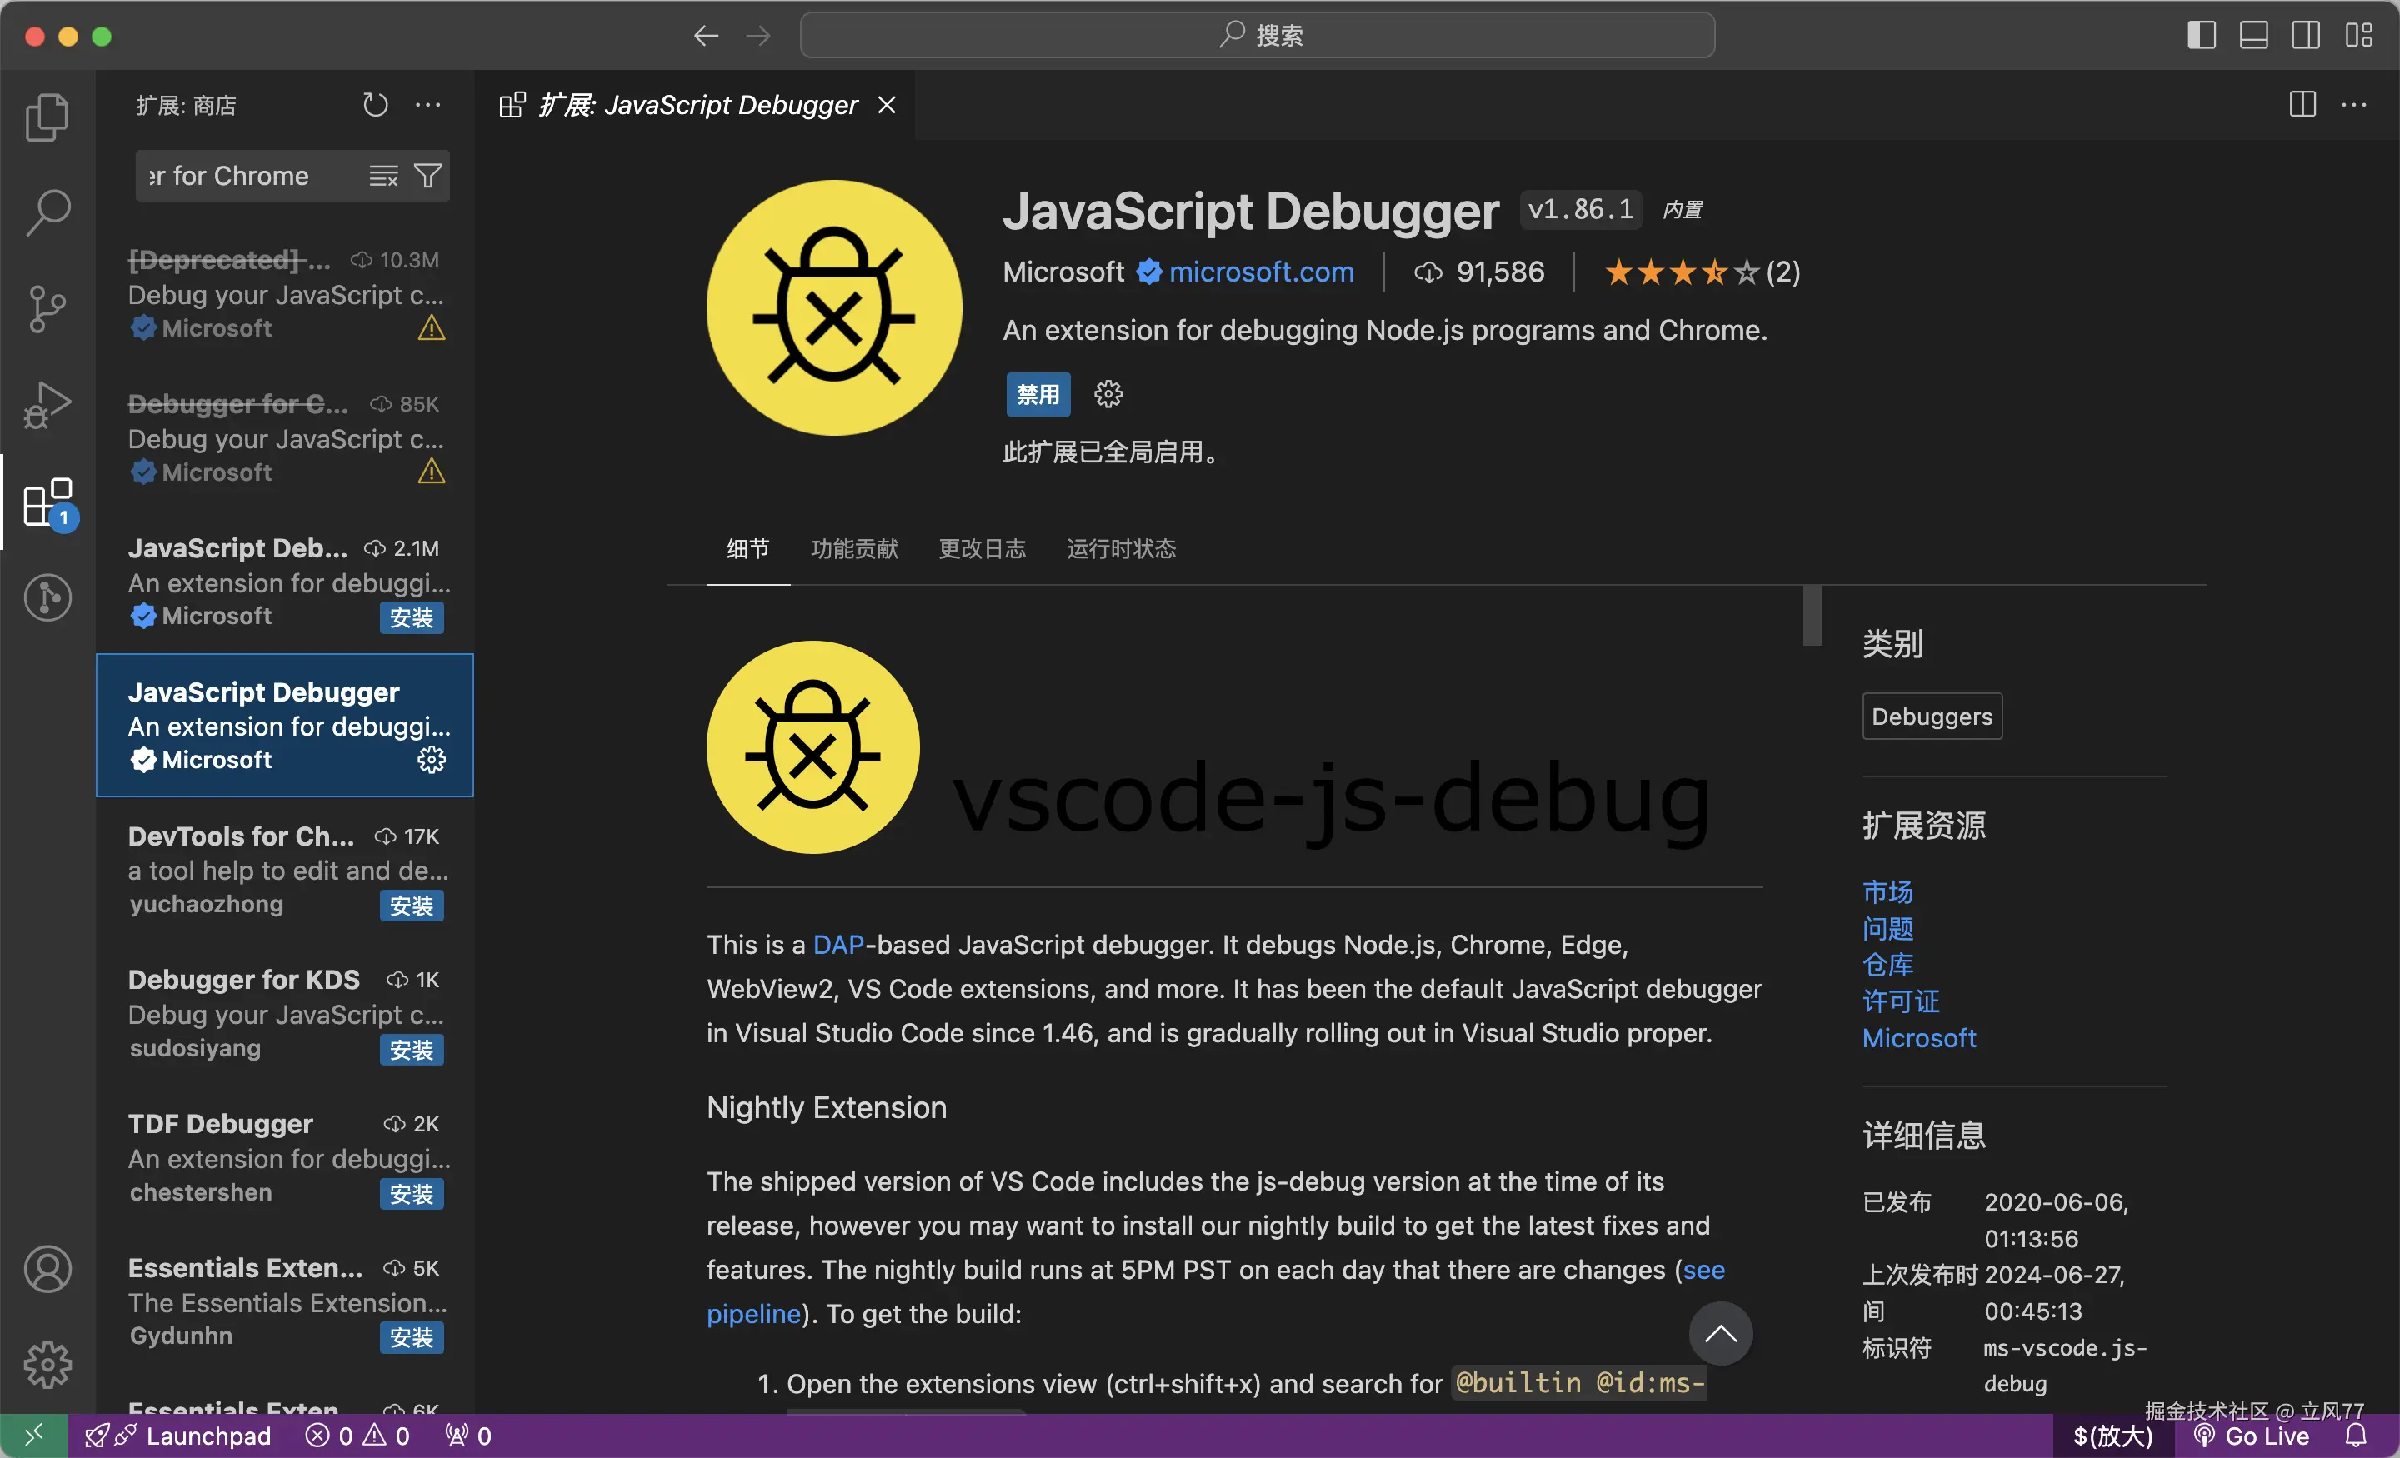This screenshot has width=2400, height=1458.
Task: Select the Debuggers category tag
Action: click(1932, 716)
